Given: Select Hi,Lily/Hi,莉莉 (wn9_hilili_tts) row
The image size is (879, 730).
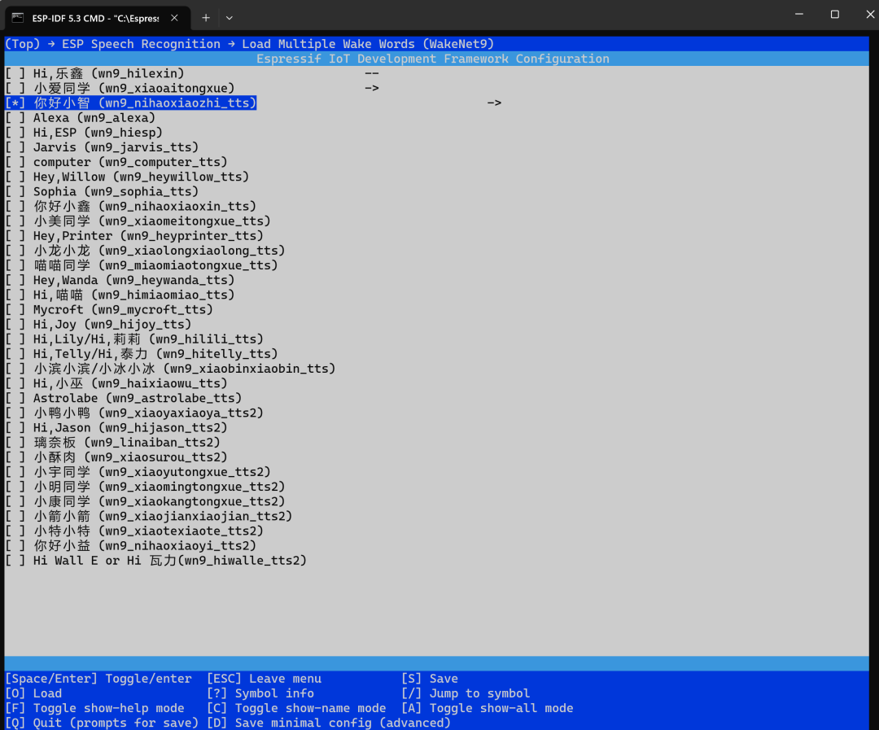Looking at the screenshot, I should [x=134, y=339].
